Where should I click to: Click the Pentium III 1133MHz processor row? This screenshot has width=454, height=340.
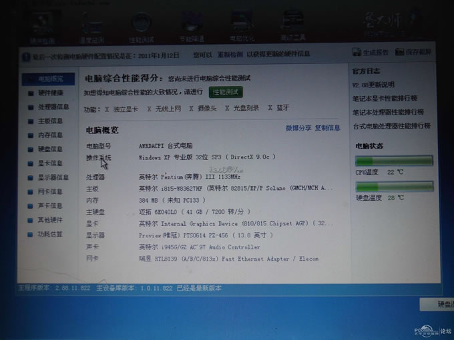pos(190,177)
